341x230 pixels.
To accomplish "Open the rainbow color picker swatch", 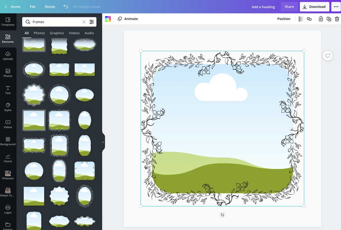I will tap(108, 19).
